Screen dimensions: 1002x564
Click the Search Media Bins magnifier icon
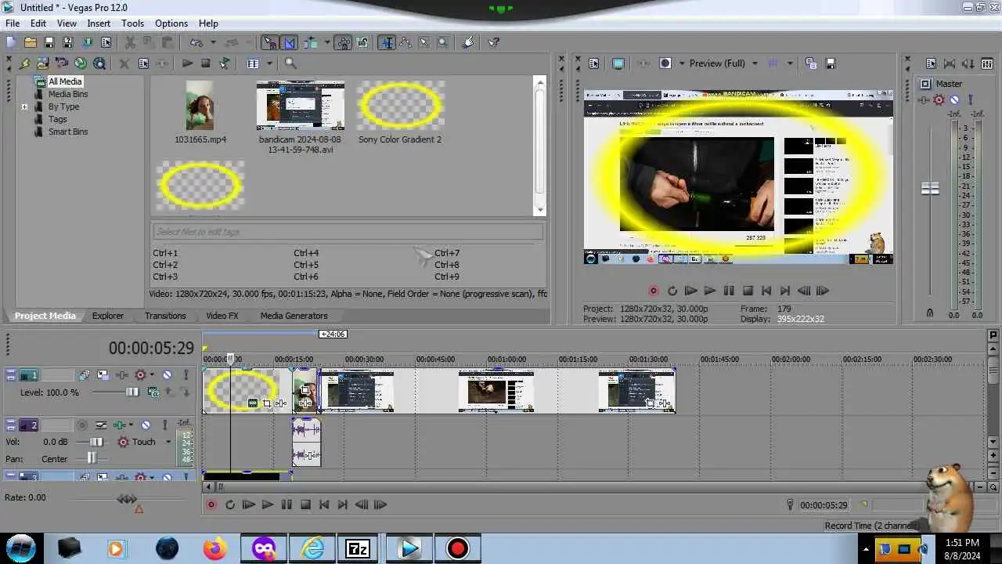point(290,63)
